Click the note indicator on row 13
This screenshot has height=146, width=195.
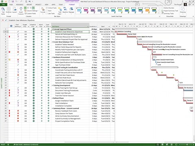click(9, 60)
